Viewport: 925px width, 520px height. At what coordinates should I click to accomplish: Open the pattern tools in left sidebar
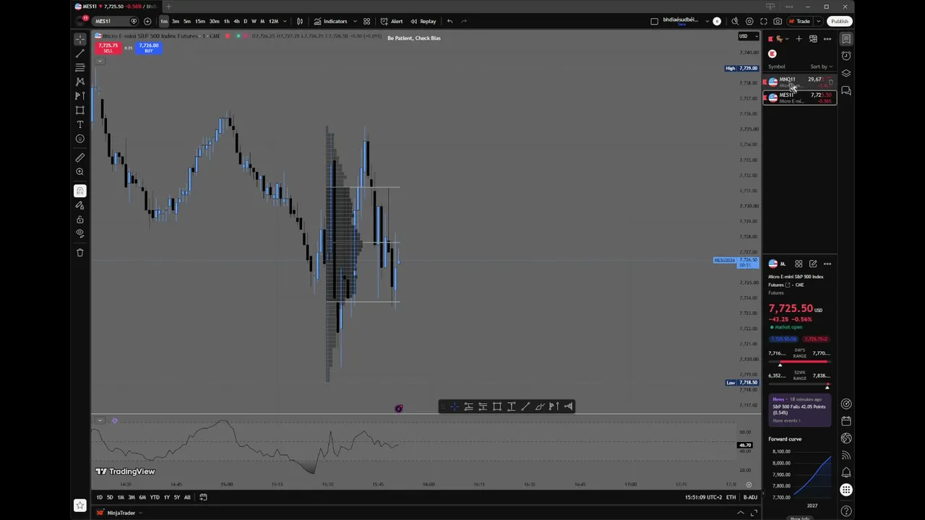[x=80, y=82]
